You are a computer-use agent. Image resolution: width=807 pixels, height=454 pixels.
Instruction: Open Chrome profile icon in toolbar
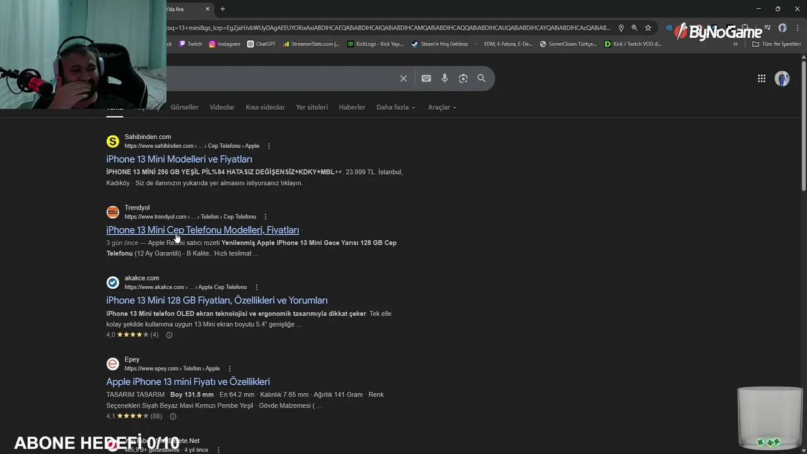click(x=782, y=28)
